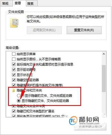Screen dimensions: 112x135
Task: Uncheck 鼠标指向文件夹和桌面项时显示提示信息
Action: (x=14, y=64)
